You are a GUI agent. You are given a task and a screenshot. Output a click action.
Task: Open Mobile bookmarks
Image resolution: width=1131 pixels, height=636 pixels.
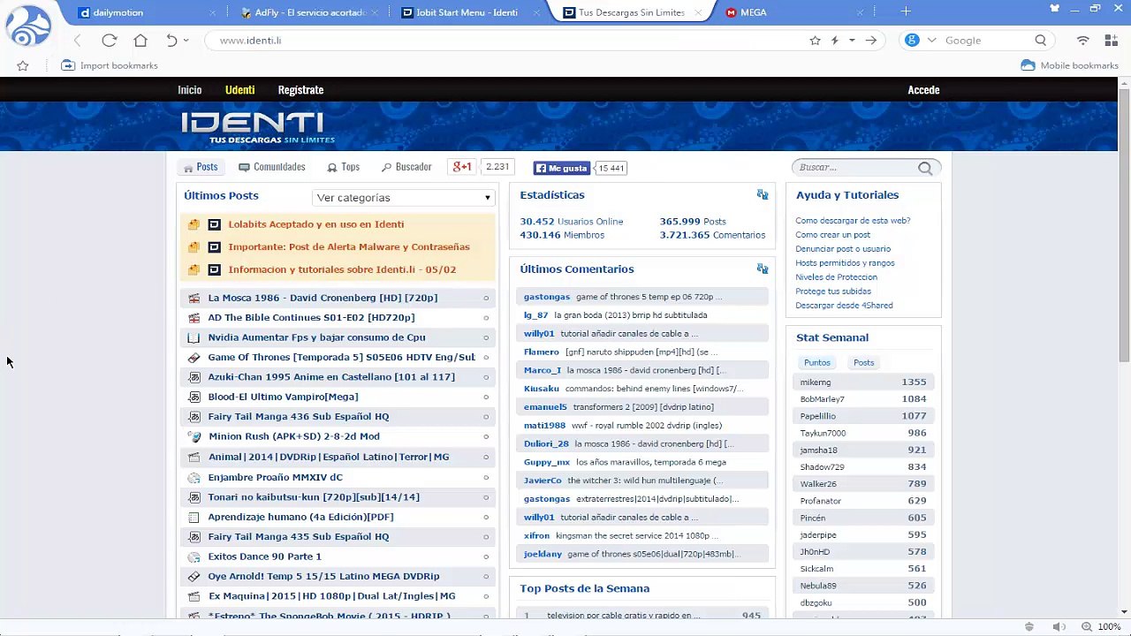[x=1069, y=65]
